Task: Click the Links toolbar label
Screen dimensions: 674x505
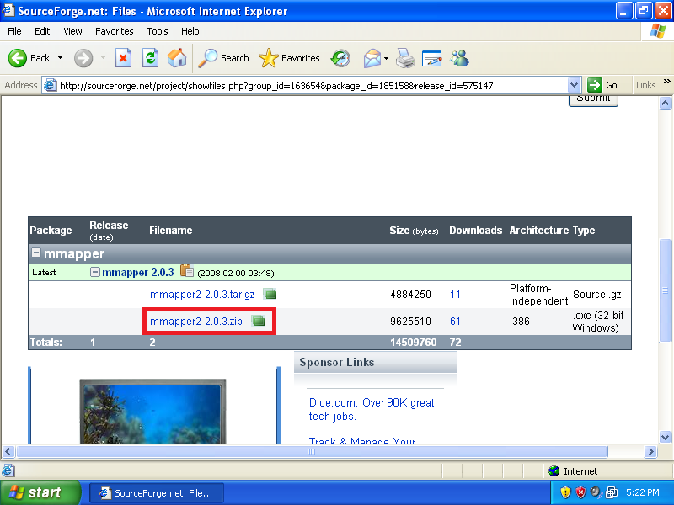Action: click(645, 85)
